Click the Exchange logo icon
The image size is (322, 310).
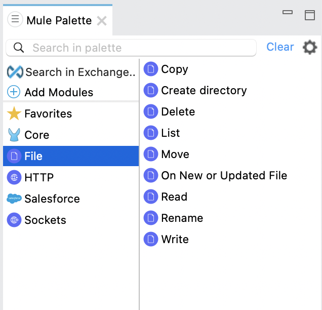pyautogui.click(x=15, y=72)
